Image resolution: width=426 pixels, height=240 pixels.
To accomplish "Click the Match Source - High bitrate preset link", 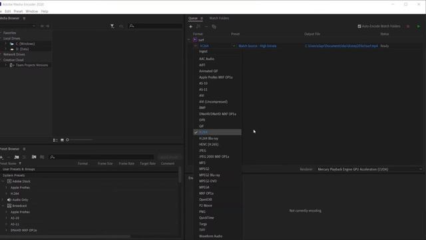I will tap(258, 46).
